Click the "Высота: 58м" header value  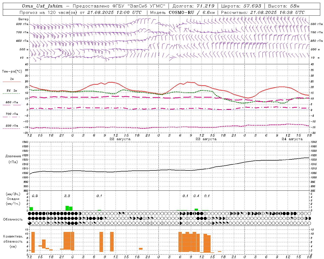pyautogui.click(x=283, y=6)
